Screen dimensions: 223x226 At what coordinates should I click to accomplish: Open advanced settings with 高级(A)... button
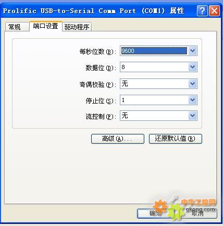click(x=118, y=139)
